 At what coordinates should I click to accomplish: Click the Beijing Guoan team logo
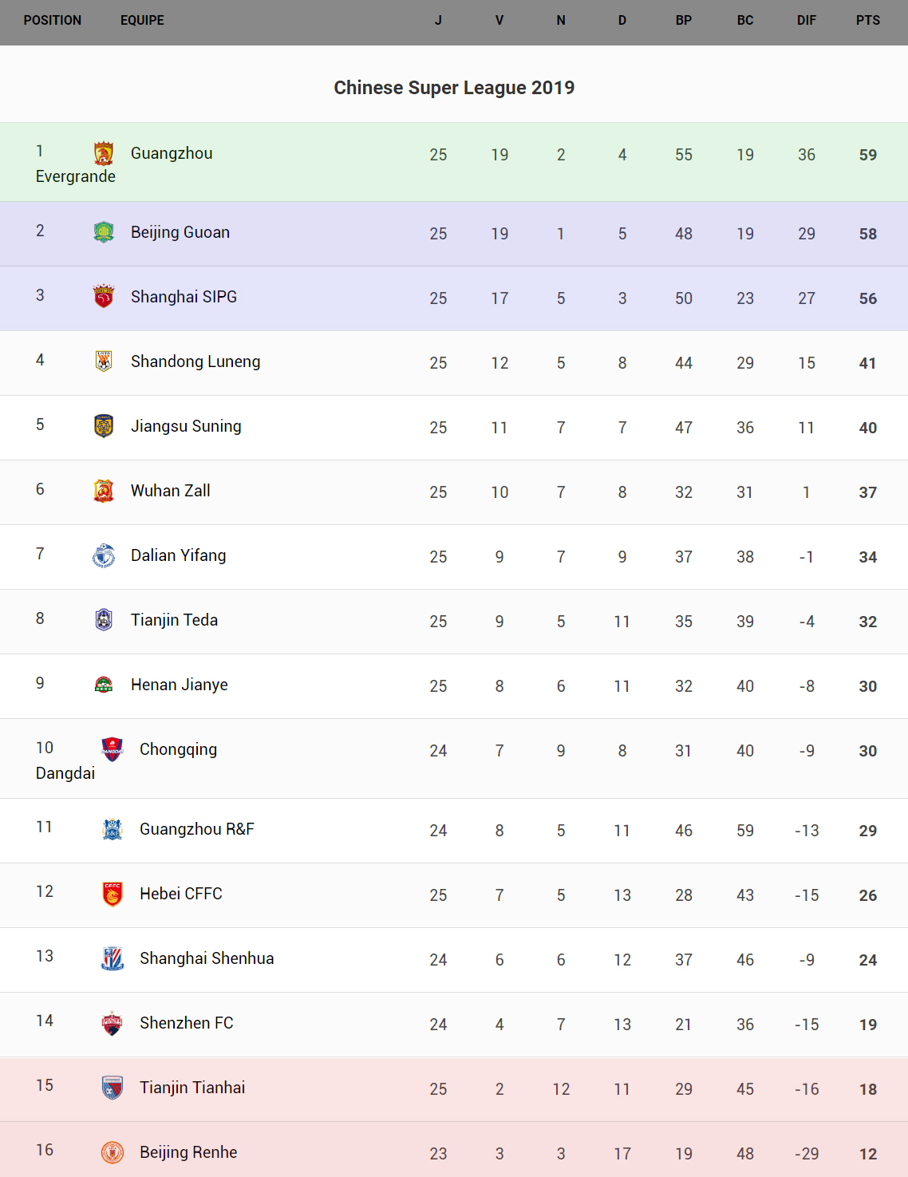pyautogui.click(x=104, y=232)
